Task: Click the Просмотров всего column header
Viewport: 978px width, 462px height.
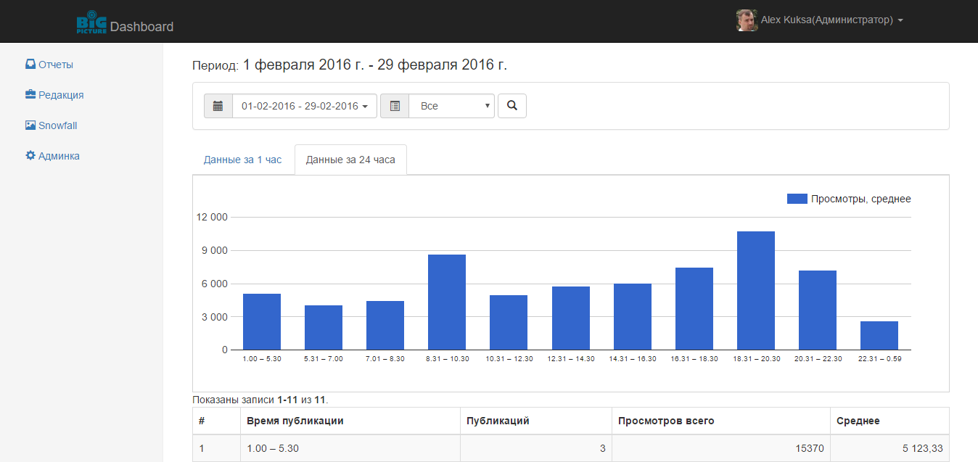Action: pyautogui.click(x=721, y=421)
